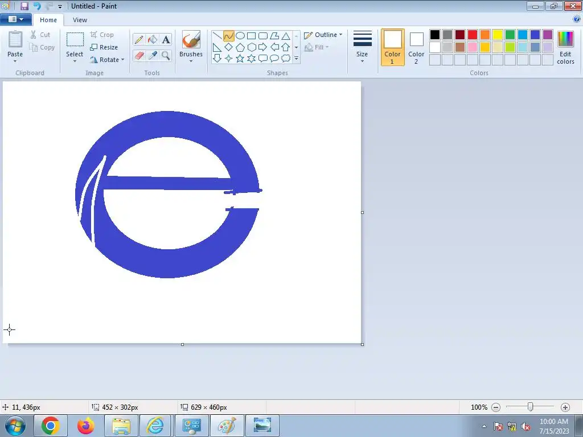Open Google Chrome from the taskbar

click(x=51, y=426)
